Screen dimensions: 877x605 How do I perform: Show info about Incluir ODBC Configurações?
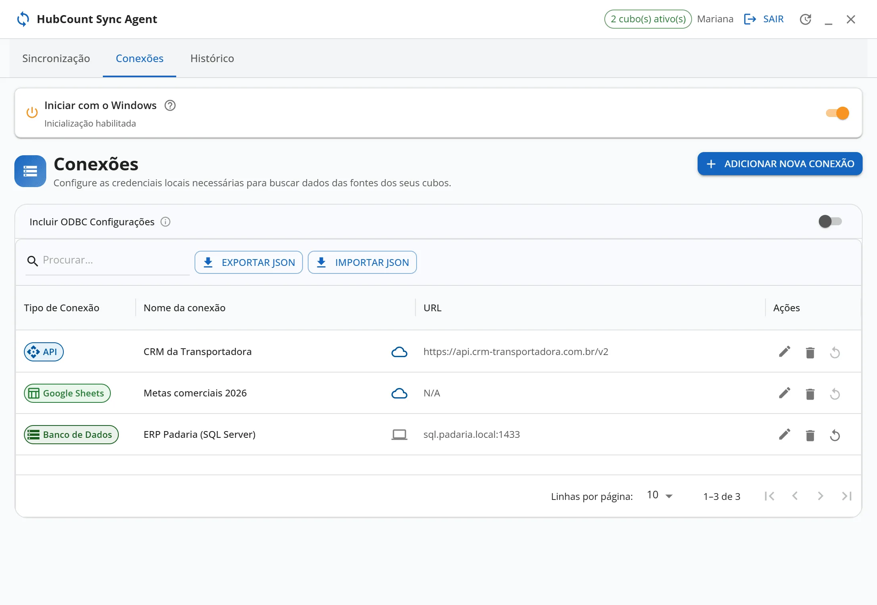(165, 222)
